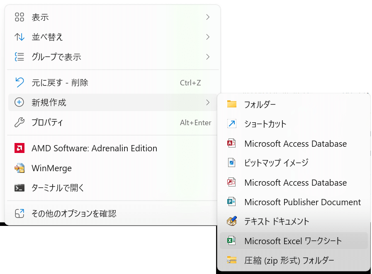This screenshot has width=372, height=274.
Task: Click the second Access Database icon
Action: pos(231,182)
